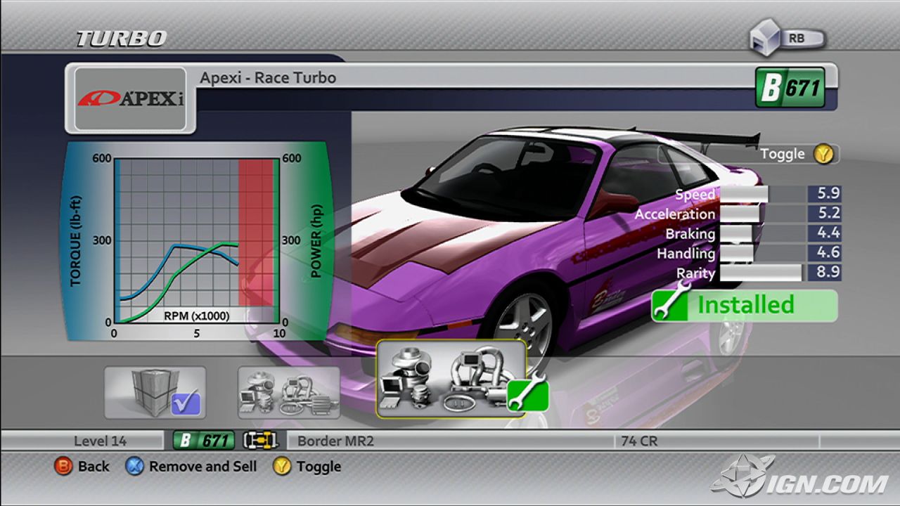Click the Apexi manufacturer logo

pyautogui.click(x=130, y=99)
